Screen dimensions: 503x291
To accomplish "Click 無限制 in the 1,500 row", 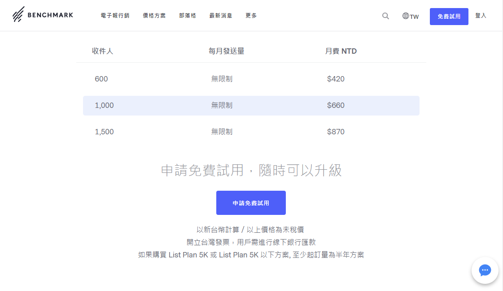I will coord(222,132).
